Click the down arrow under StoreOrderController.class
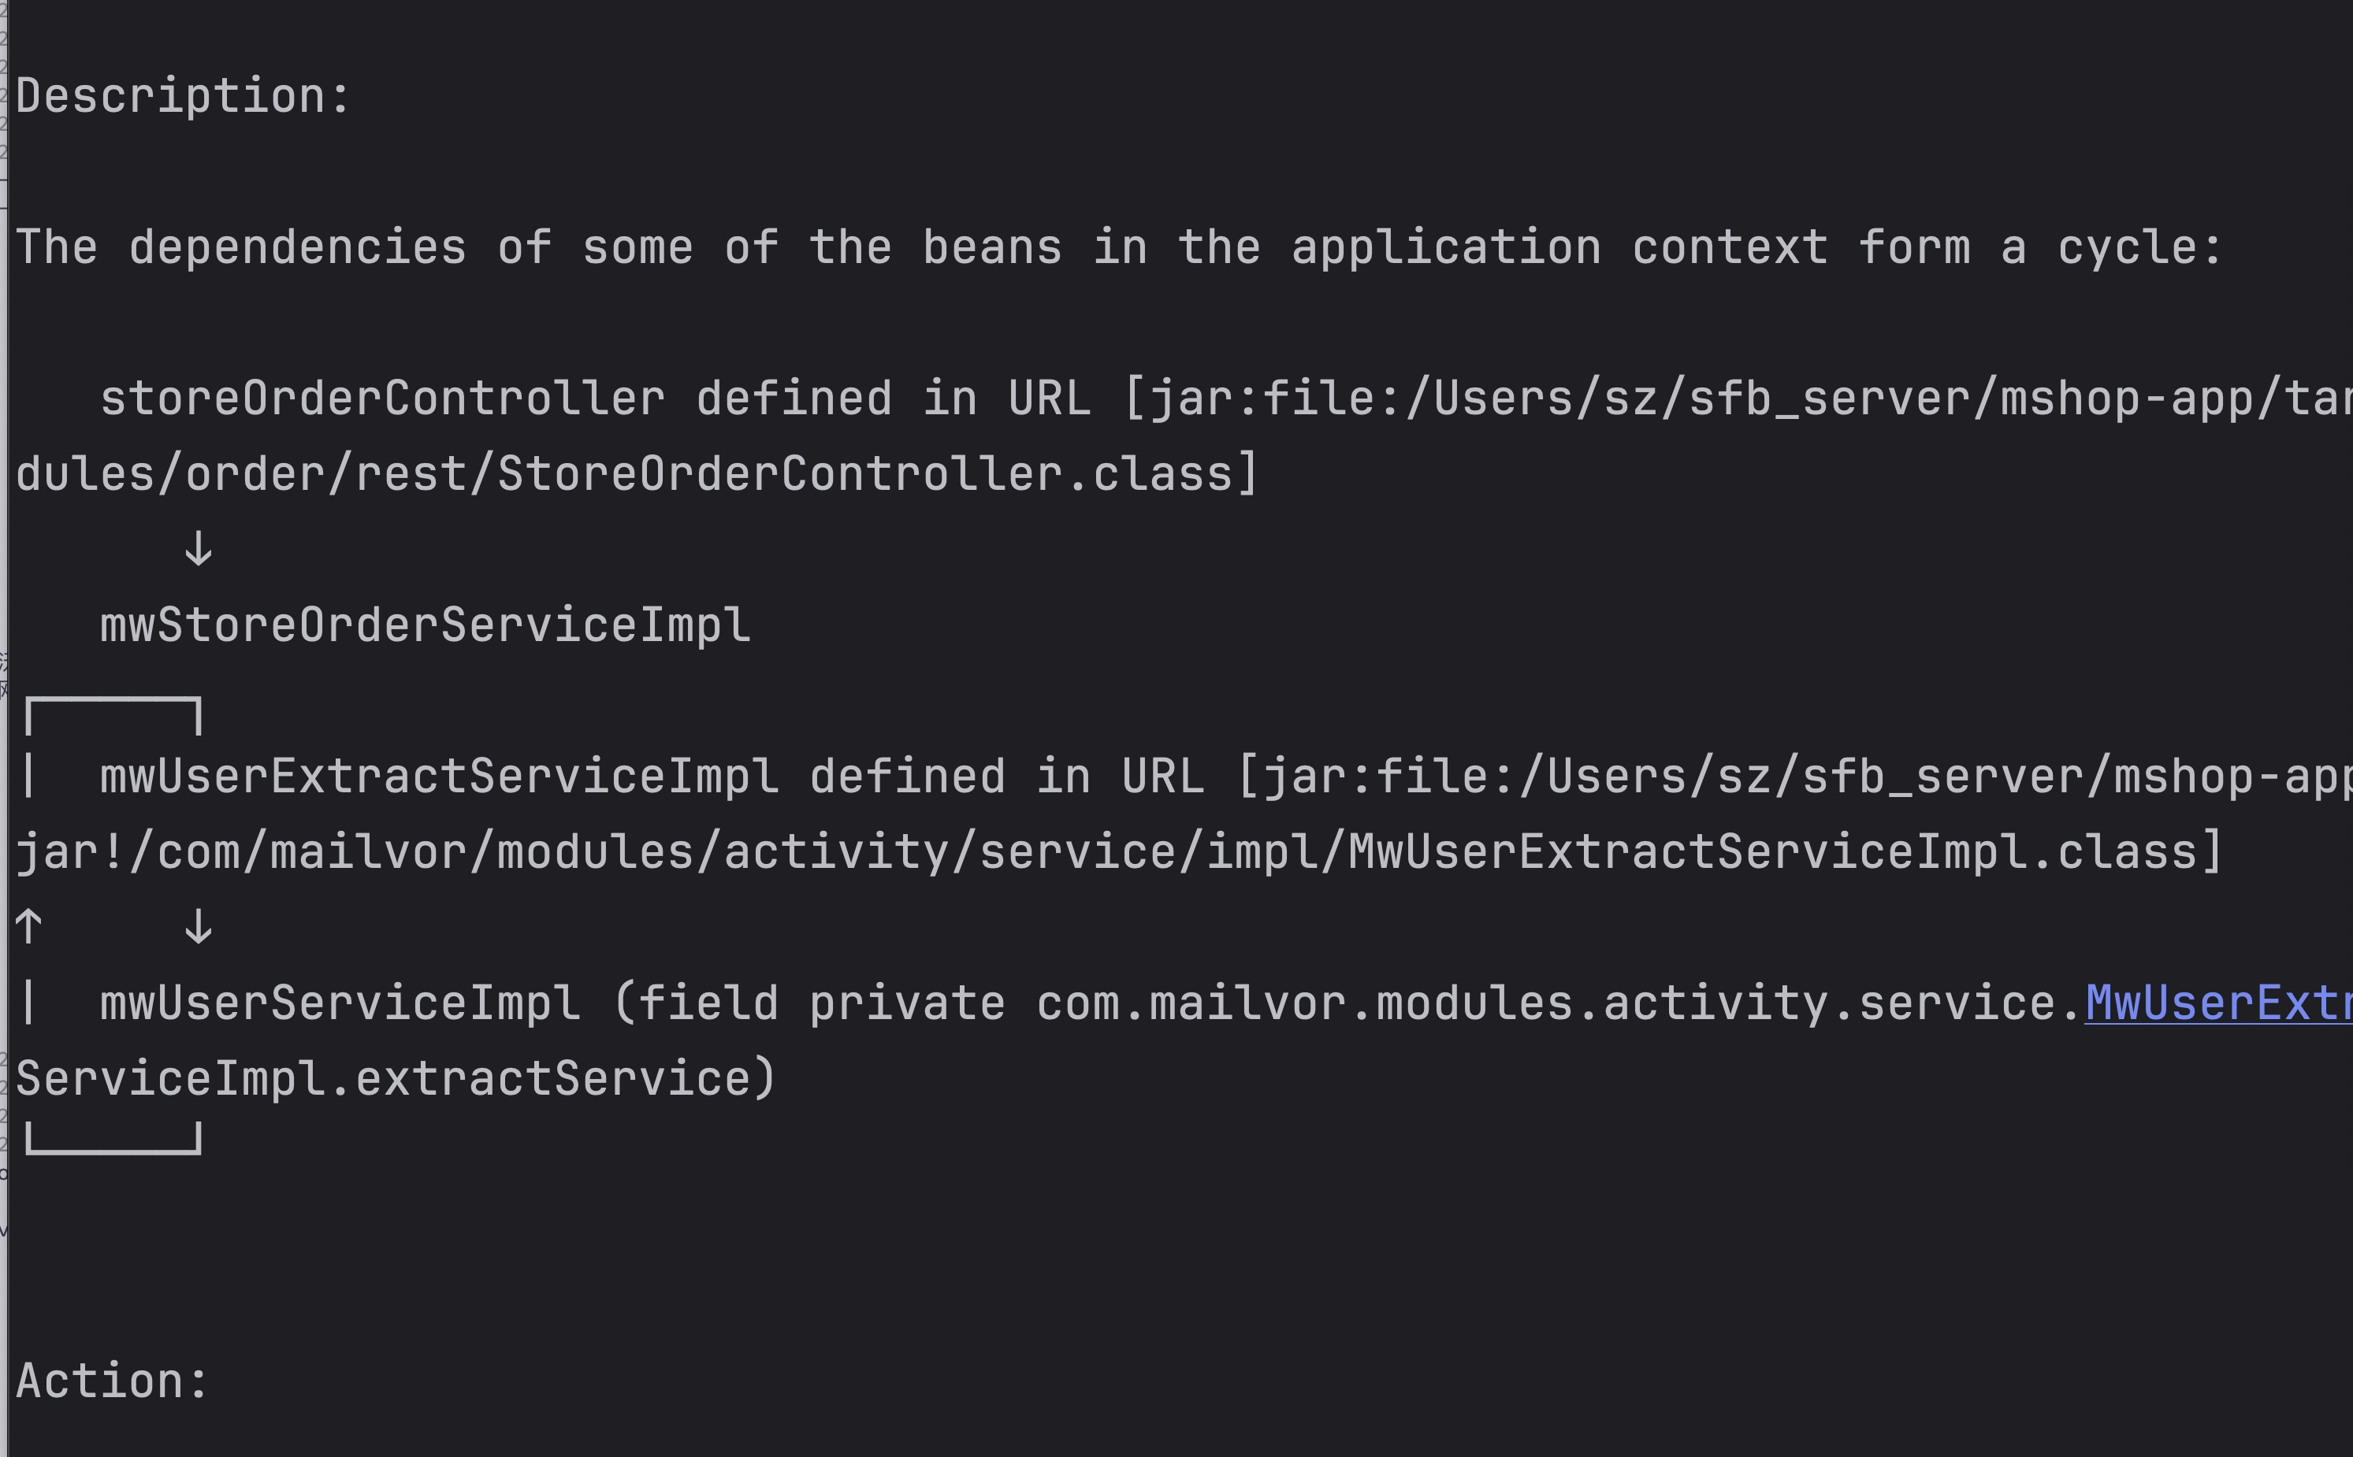Viewport: 2353px width, 1457px height. (x=199, y=548)
